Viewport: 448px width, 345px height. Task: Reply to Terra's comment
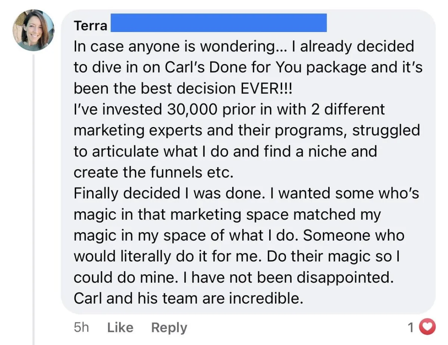point(169,327)
